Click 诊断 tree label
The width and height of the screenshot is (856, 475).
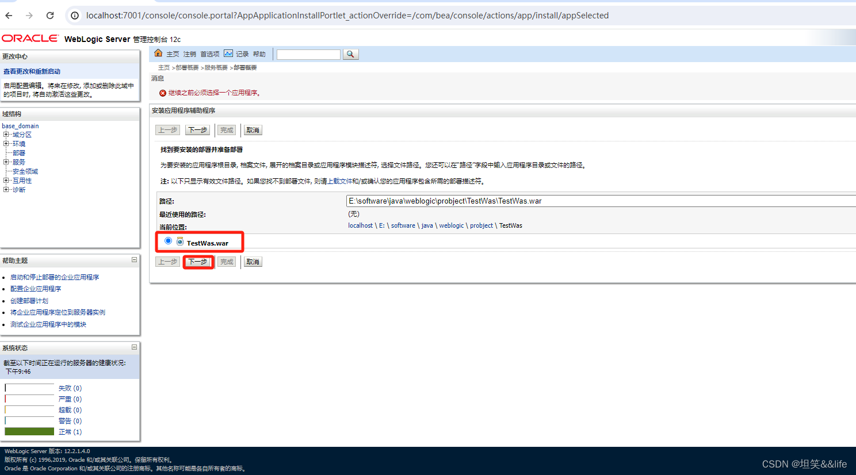click(x=19, y=190)
